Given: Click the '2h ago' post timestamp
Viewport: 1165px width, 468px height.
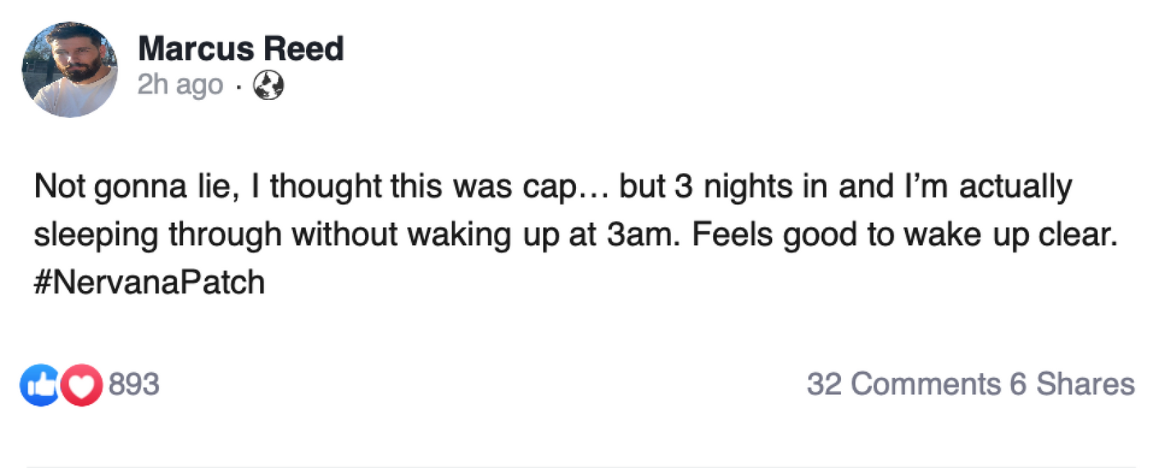Looking at the screenshot, I should tap(180, 85).
